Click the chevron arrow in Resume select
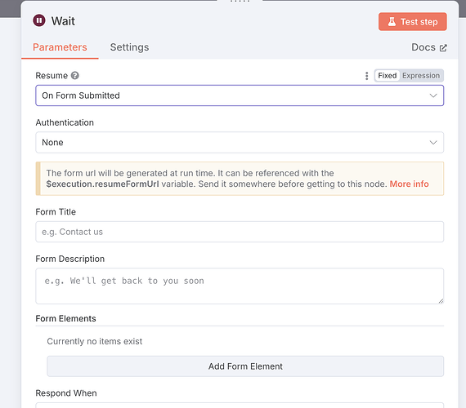 point(433,95)
